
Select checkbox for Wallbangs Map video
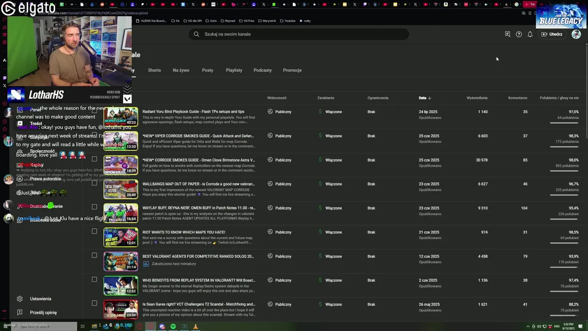pos(94,183)
